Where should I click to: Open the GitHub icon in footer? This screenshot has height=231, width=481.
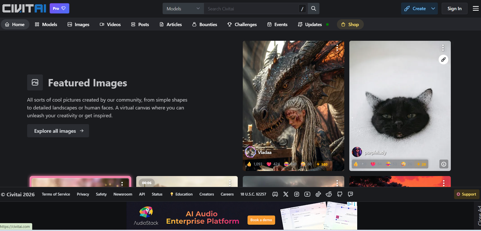[340, 194]
